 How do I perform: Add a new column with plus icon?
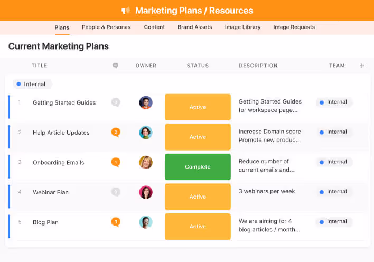pyautogui.click(x=362, y=65)
